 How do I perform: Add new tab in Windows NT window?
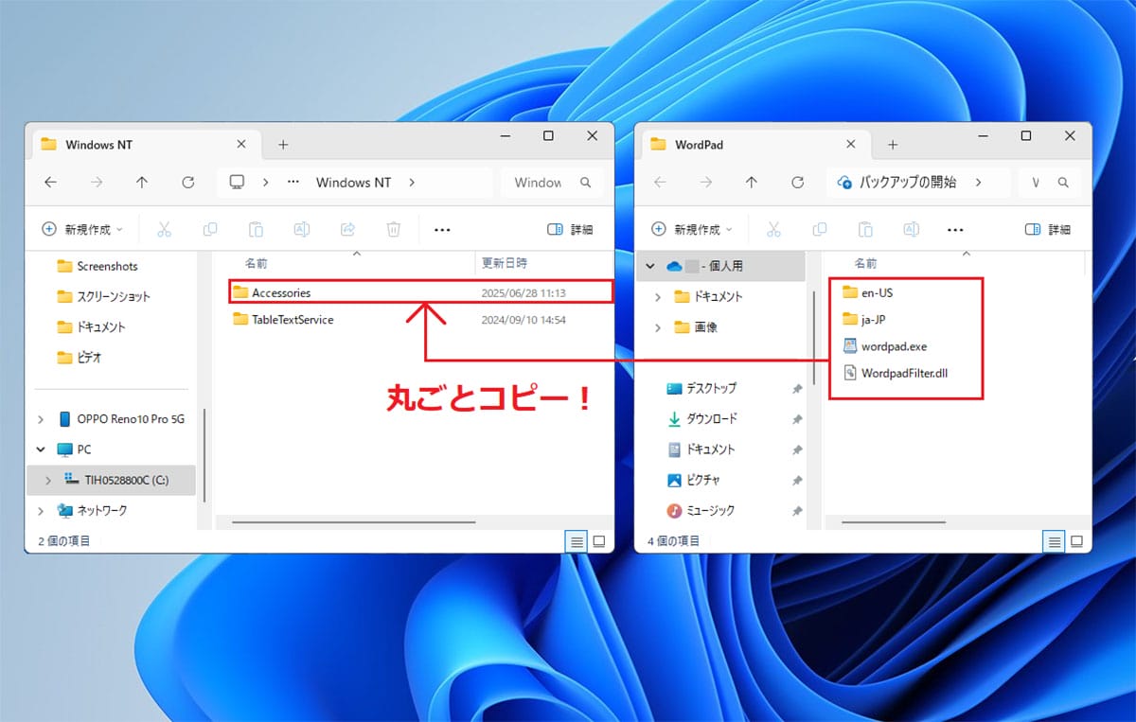click(x=283, y=145)
